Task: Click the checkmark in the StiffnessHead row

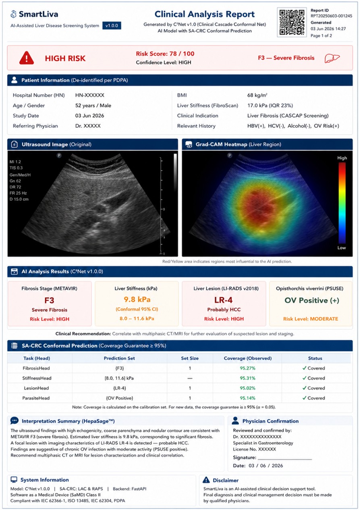Action: 305,378
